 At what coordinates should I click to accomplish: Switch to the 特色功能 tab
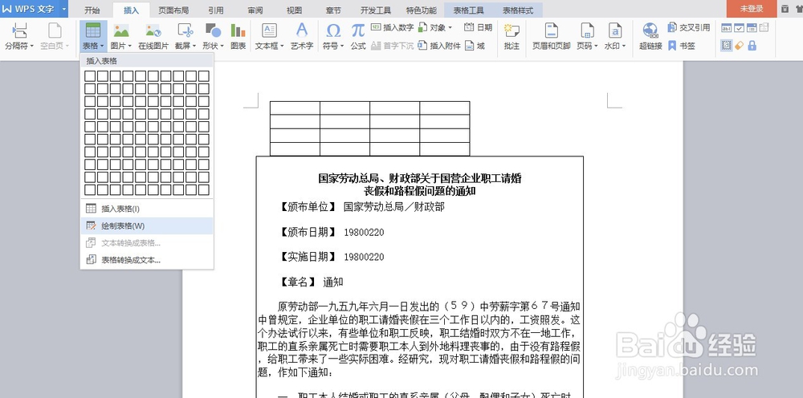tap(422, 10)
